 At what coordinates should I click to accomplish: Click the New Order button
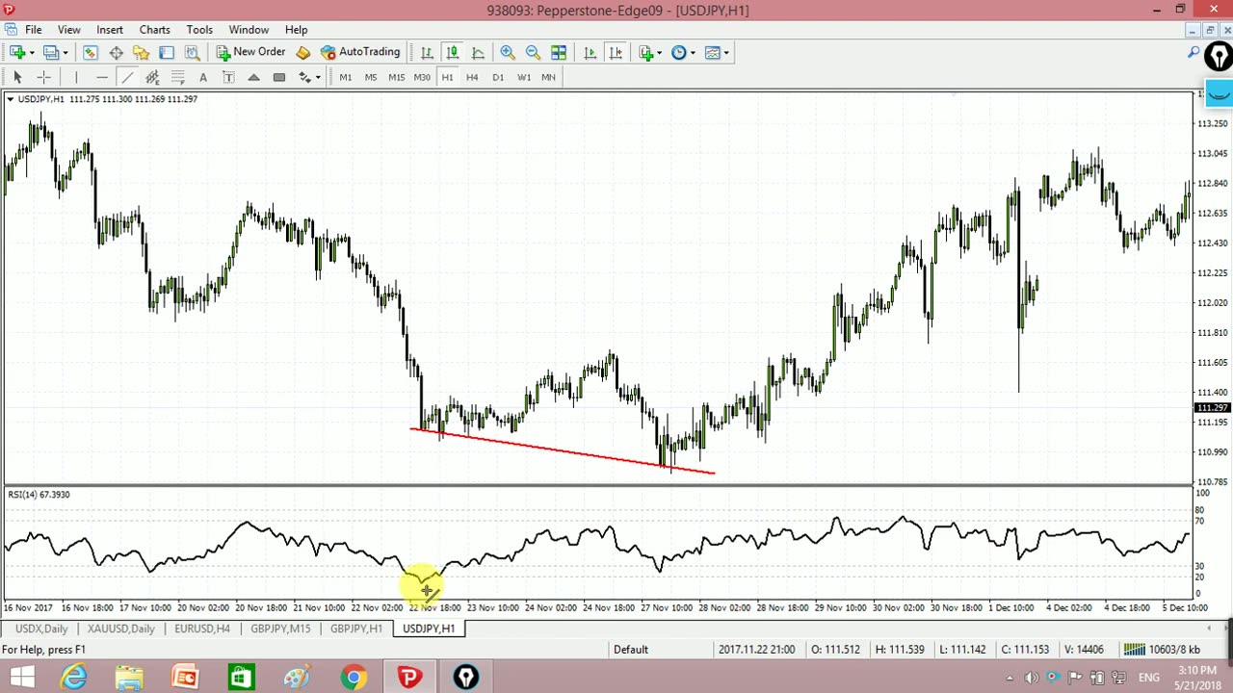tap(250, 52)
